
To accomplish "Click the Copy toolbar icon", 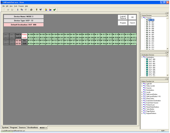I will point(22,10).
